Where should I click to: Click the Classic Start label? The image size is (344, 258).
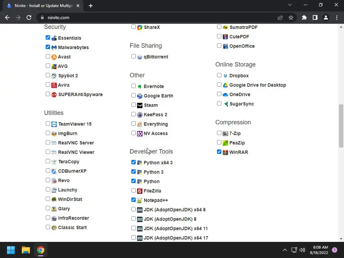[73, 227]
